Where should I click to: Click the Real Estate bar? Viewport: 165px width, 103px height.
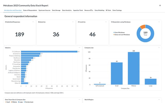[x=25, y=62]
